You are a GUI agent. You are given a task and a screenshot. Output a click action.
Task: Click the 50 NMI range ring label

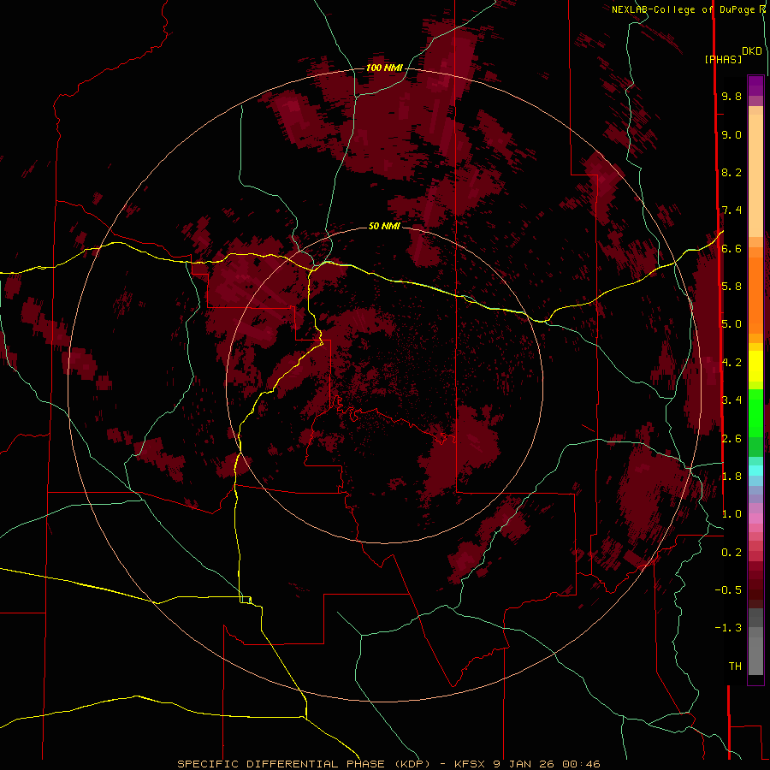coord(384,226)
